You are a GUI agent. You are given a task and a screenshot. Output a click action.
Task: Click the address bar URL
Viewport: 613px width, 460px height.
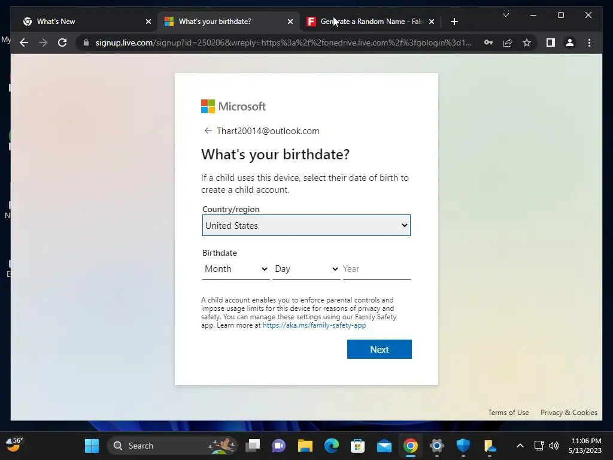click(283, 43)
